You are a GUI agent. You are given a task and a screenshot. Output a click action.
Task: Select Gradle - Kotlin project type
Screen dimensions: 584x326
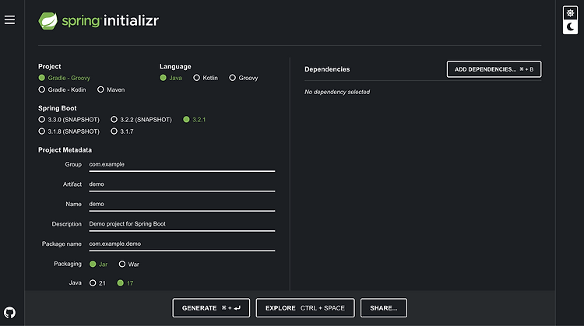click(x=62, y=89)
